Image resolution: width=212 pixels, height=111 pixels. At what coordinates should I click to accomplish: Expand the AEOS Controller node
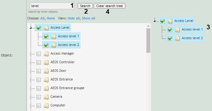[x=31, y=63]
